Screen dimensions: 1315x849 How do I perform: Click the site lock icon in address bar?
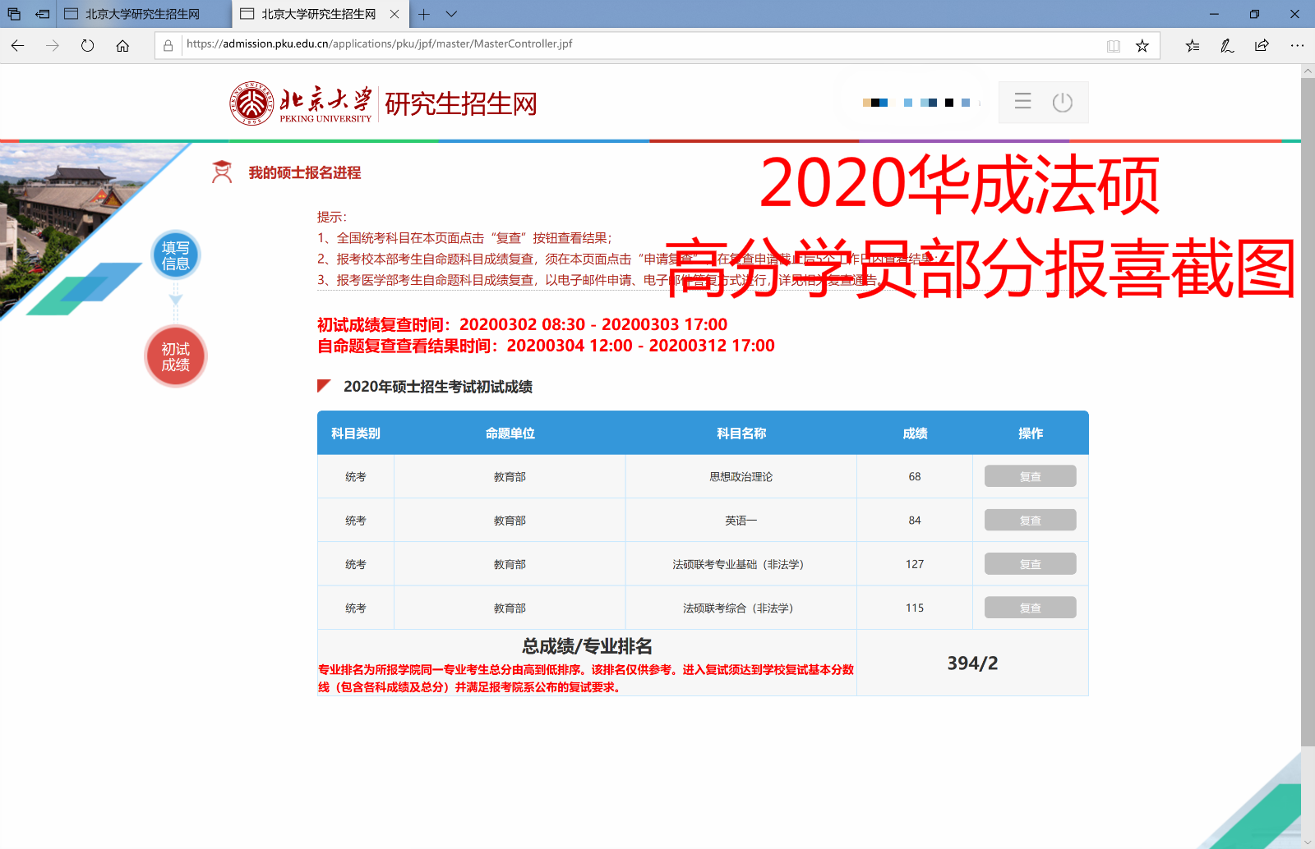[168, 46]
